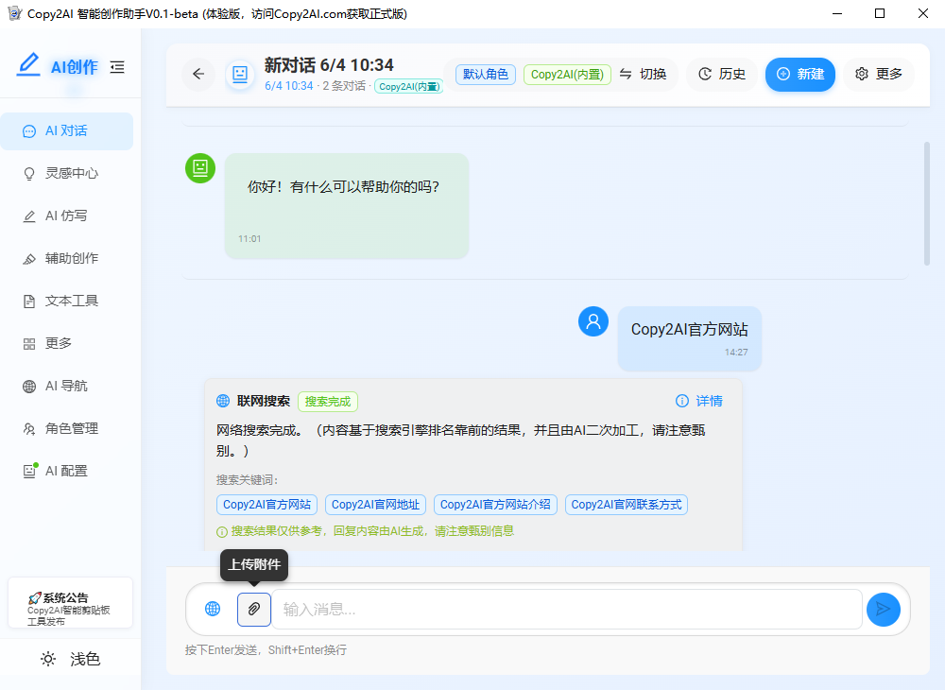Screen dimensions: 945x690
Task: Collapse the sidebar with menu fold icon
Action: [x=117, y=67]
